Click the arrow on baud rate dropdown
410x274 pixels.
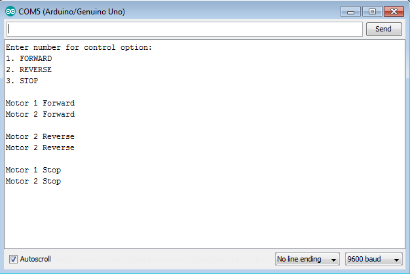tap(396, 260)
